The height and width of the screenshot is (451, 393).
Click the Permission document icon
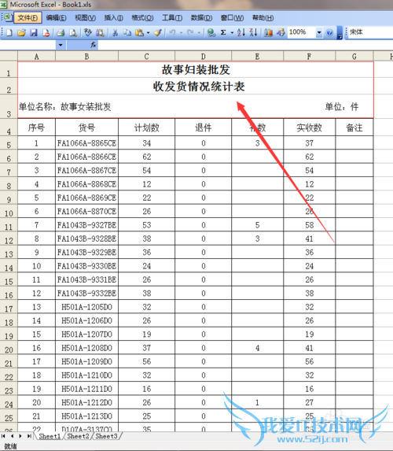coord(46,32)
